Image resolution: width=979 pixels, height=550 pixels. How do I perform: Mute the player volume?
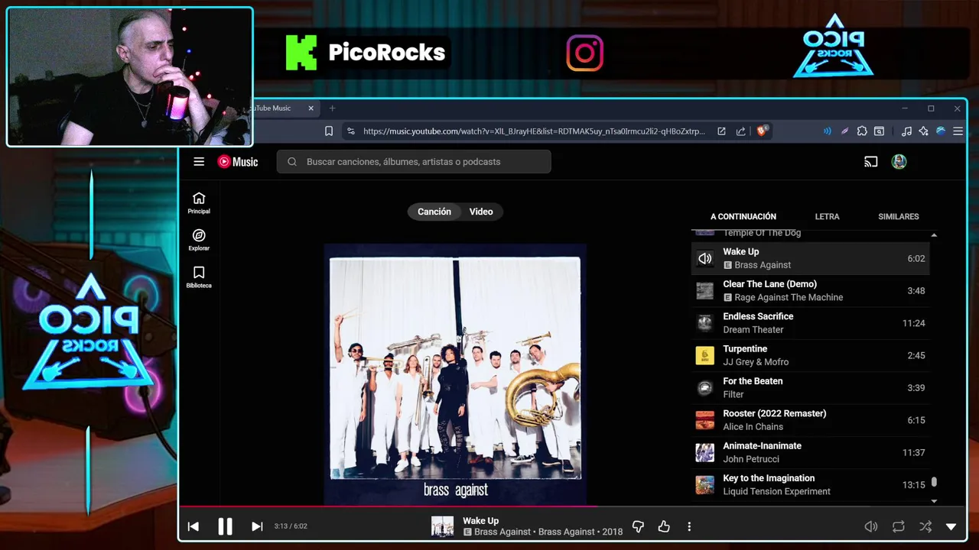click(870, 526)
